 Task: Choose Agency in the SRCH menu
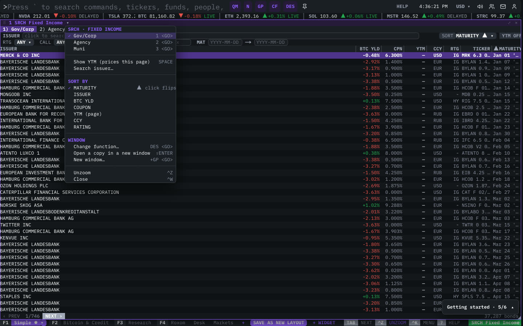pos(120,42)
